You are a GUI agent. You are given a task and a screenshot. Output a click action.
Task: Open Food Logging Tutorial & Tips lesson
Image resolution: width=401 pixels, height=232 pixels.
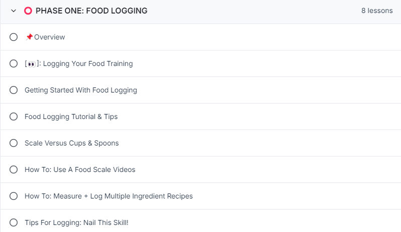click(71, 116)
